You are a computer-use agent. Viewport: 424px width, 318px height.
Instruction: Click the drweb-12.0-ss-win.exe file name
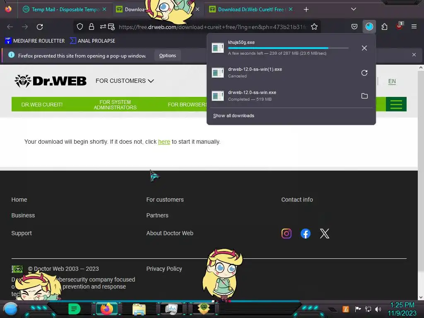coord(252,92)
